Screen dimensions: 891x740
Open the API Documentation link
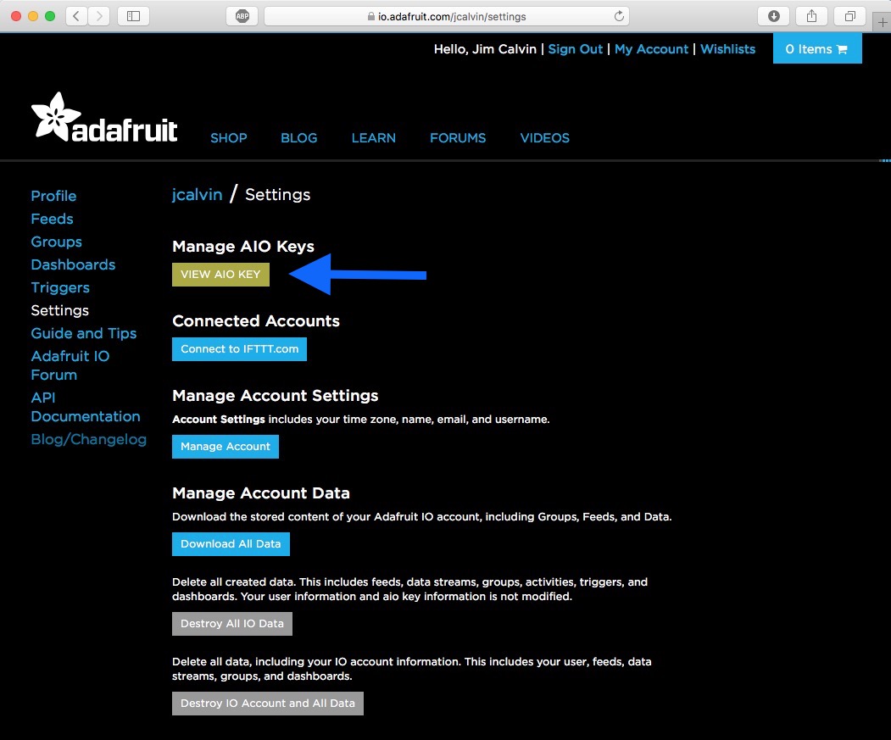click(86, 407)
